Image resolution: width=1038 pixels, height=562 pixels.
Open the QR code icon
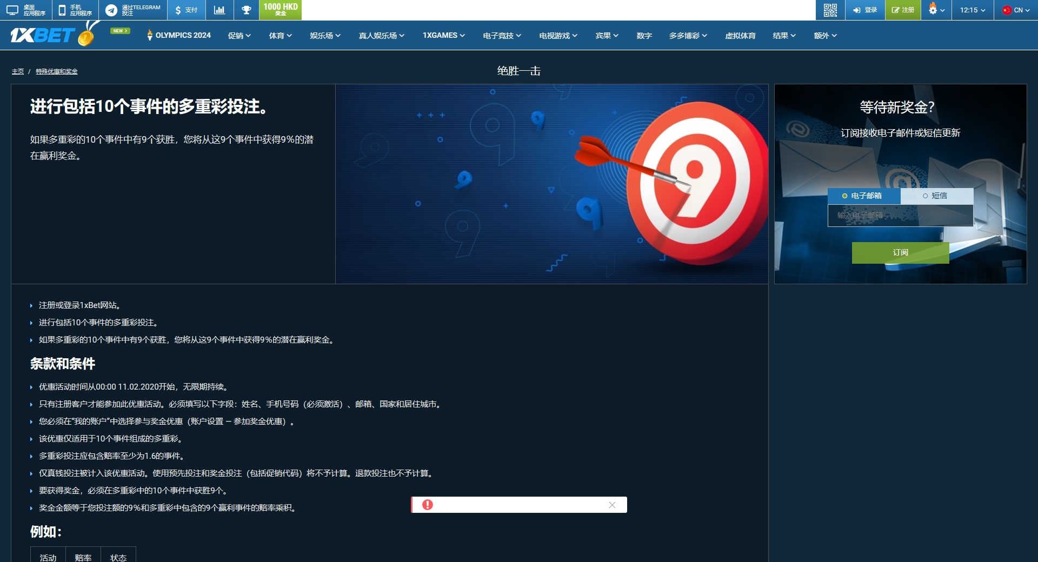click(830, 10)
